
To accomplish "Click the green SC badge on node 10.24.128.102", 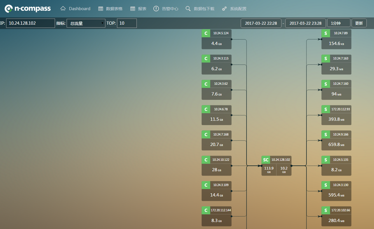I will tap(266, 160).
